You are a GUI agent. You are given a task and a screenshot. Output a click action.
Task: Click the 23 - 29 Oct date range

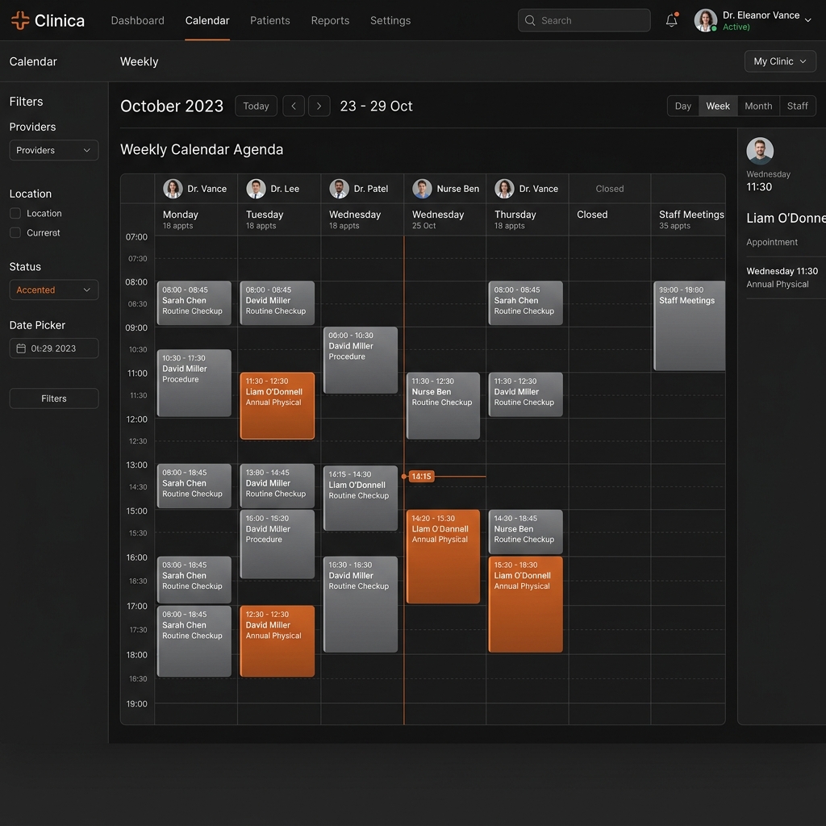(x=376, y=106)
